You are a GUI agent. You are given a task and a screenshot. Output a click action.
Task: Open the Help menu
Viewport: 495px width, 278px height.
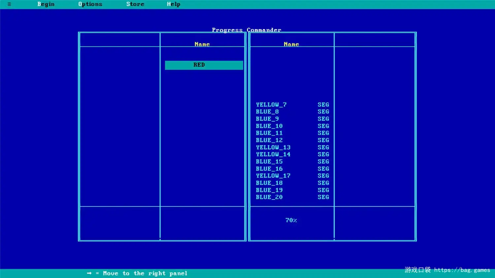click(174, 4)
